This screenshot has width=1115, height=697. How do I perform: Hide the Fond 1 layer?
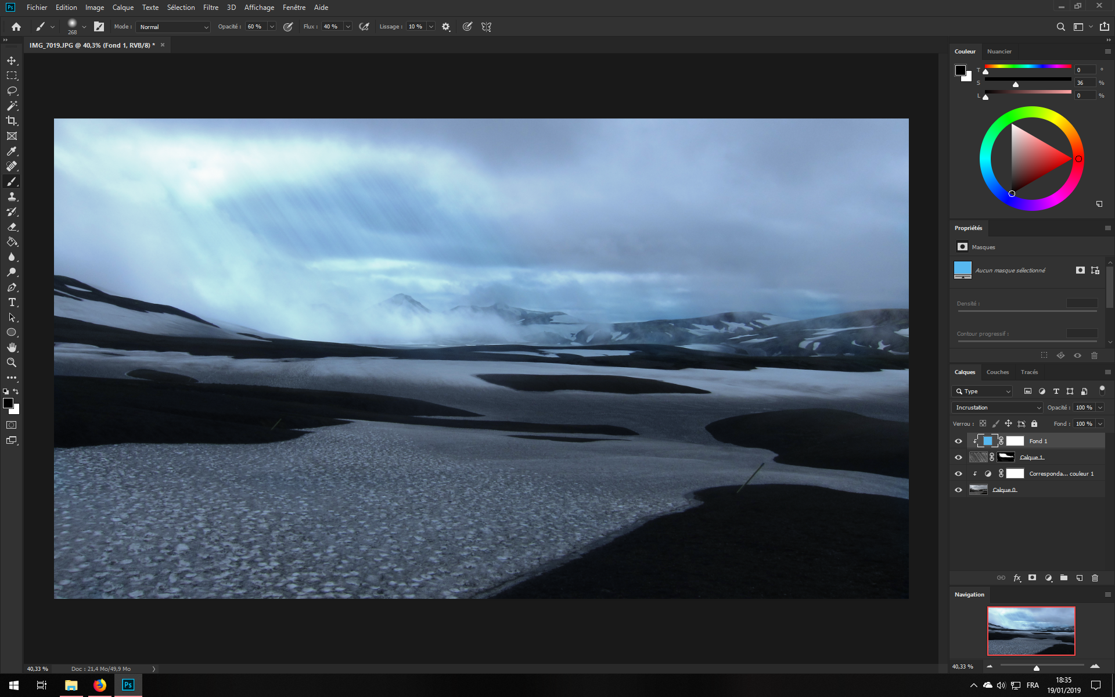[x=958, y=441]
